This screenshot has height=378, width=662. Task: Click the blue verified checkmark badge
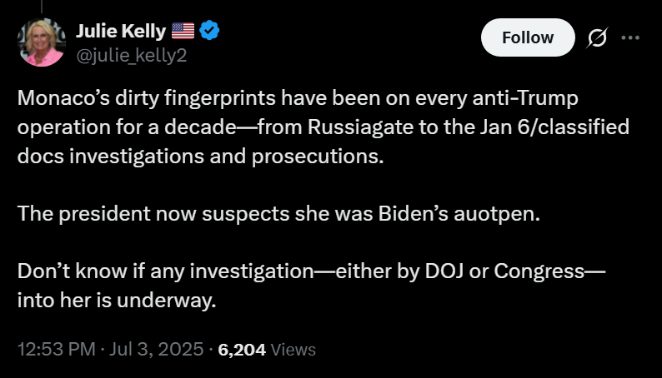click(209, 31)
